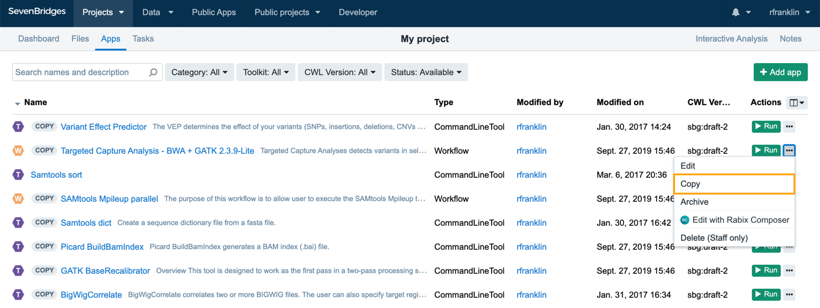Image resolution: width=820 pixels, height=308 pixels.
Task: Open Interactive Analysis
Action: pos(732,38)
